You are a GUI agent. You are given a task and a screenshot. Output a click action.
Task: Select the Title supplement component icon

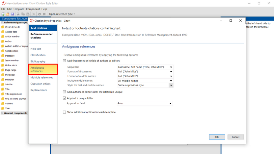point(3,94)
